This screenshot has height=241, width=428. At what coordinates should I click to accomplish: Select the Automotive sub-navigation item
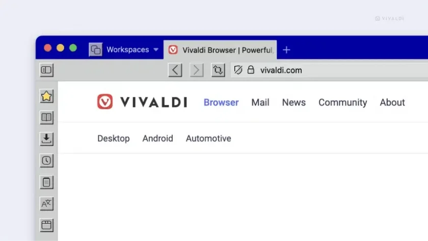point(208,139)
